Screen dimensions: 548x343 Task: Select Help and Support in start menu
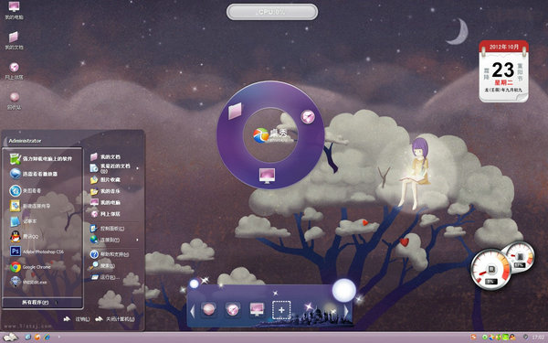[x=110, y=254]
